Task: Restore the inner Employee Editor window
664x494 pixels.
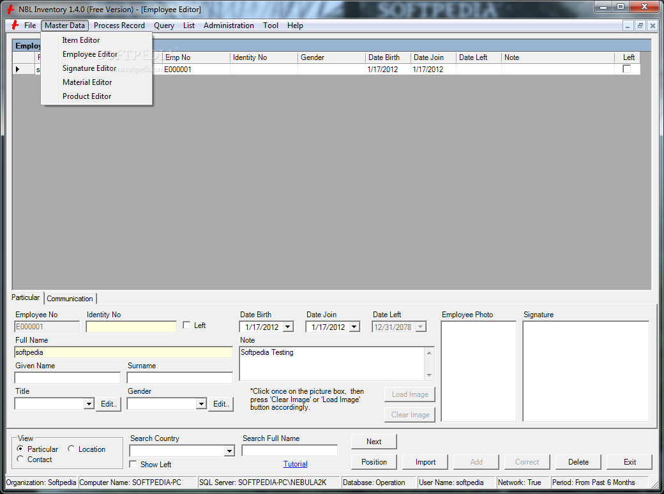Action: 640,26
